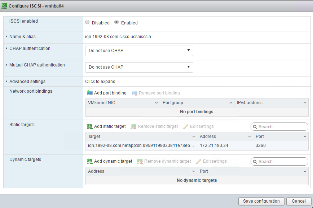
Task: Open the static targets Address column menu
Action: tap(249, 137)
